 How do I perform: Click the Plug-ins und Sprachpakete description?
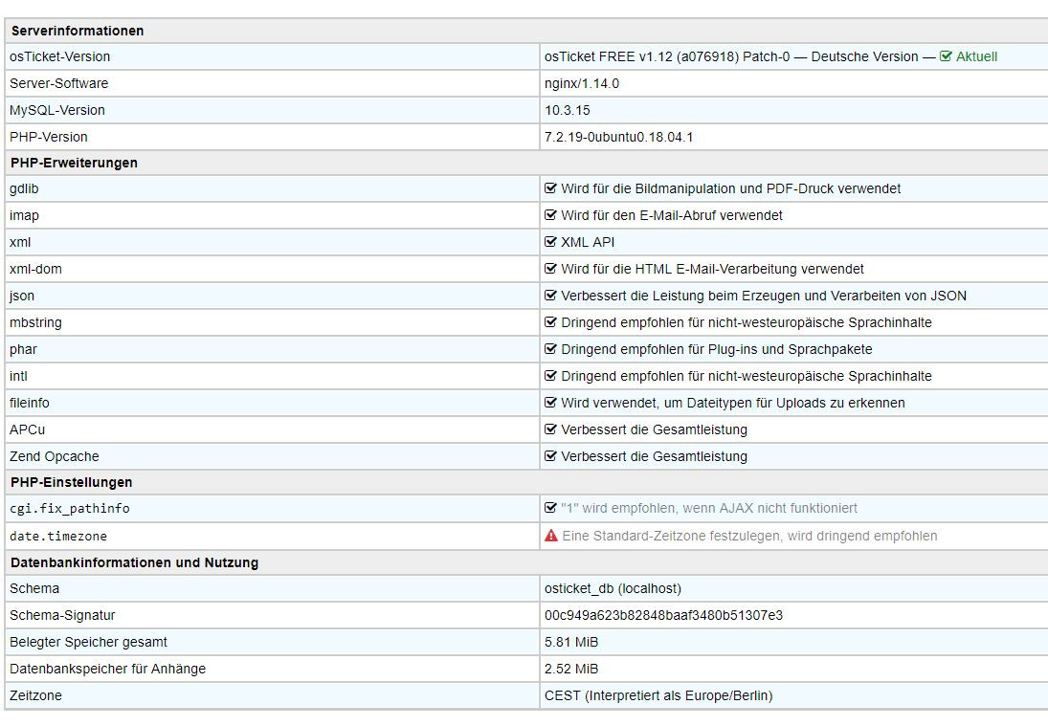pos(717,348)
